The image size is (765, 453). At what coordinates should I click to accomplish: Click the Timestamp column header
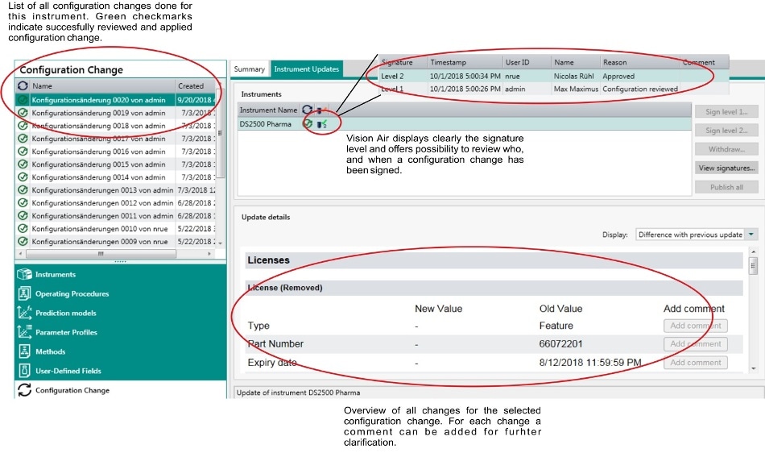click(465, 63)
